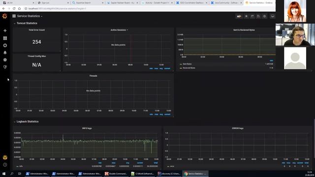The width and height of the screenshot is (315, 177).
Task: Open dashboard settings gear in toolbar
Action: pyautogui.click(x=265, y=16)
